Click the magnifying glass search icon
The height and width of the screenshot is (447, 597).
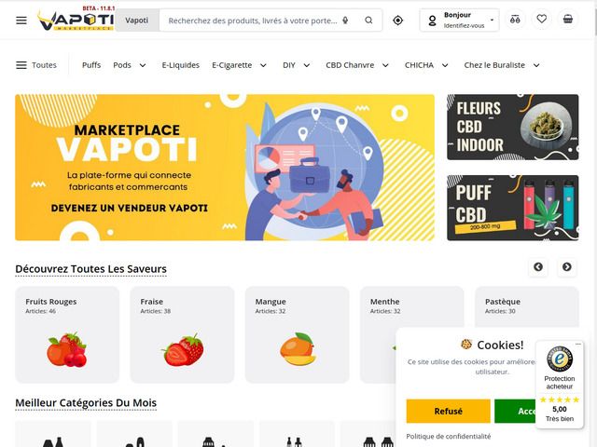(368, 20)
